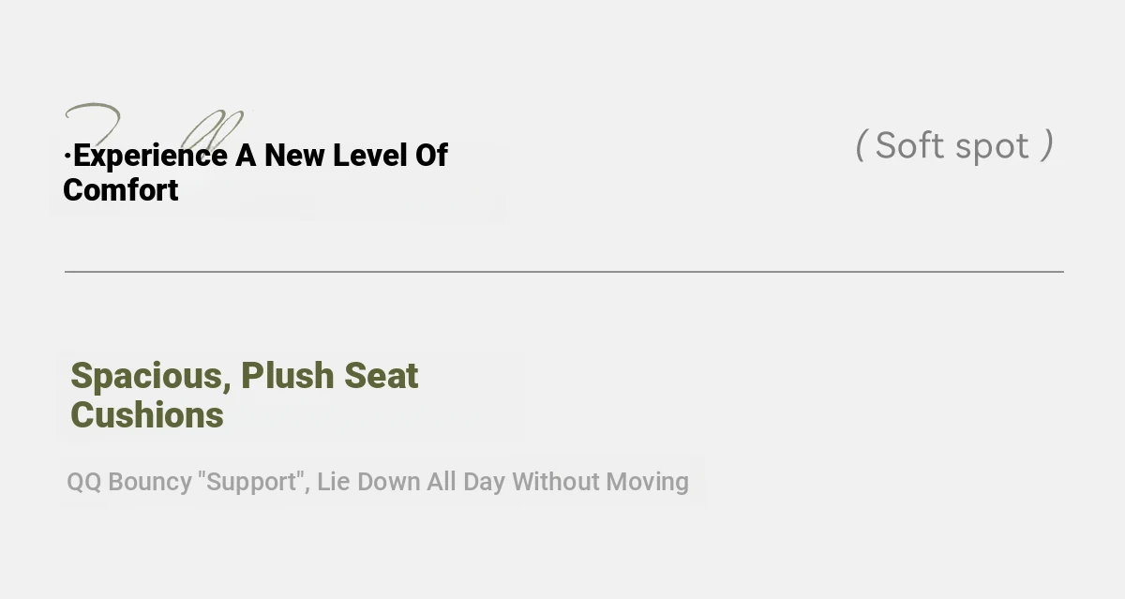This screenshot has width=1125, height=599.
Task: Click the opening parenthesis before 'Soft'
Action: tap(860, 145)
